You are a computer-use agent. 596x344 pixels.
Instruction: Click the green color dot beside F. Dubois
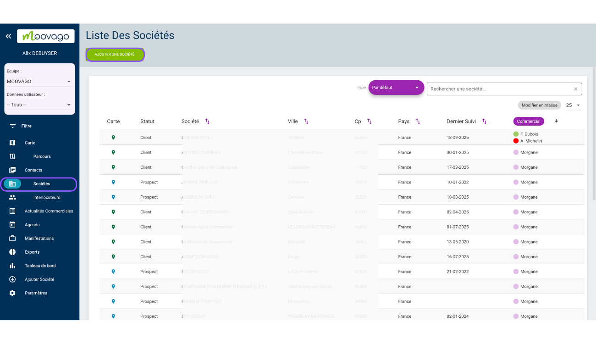point(517,134)
